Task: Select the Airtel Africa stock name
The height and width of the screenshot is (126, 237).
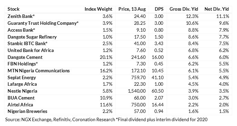Action: click(20, 105)
